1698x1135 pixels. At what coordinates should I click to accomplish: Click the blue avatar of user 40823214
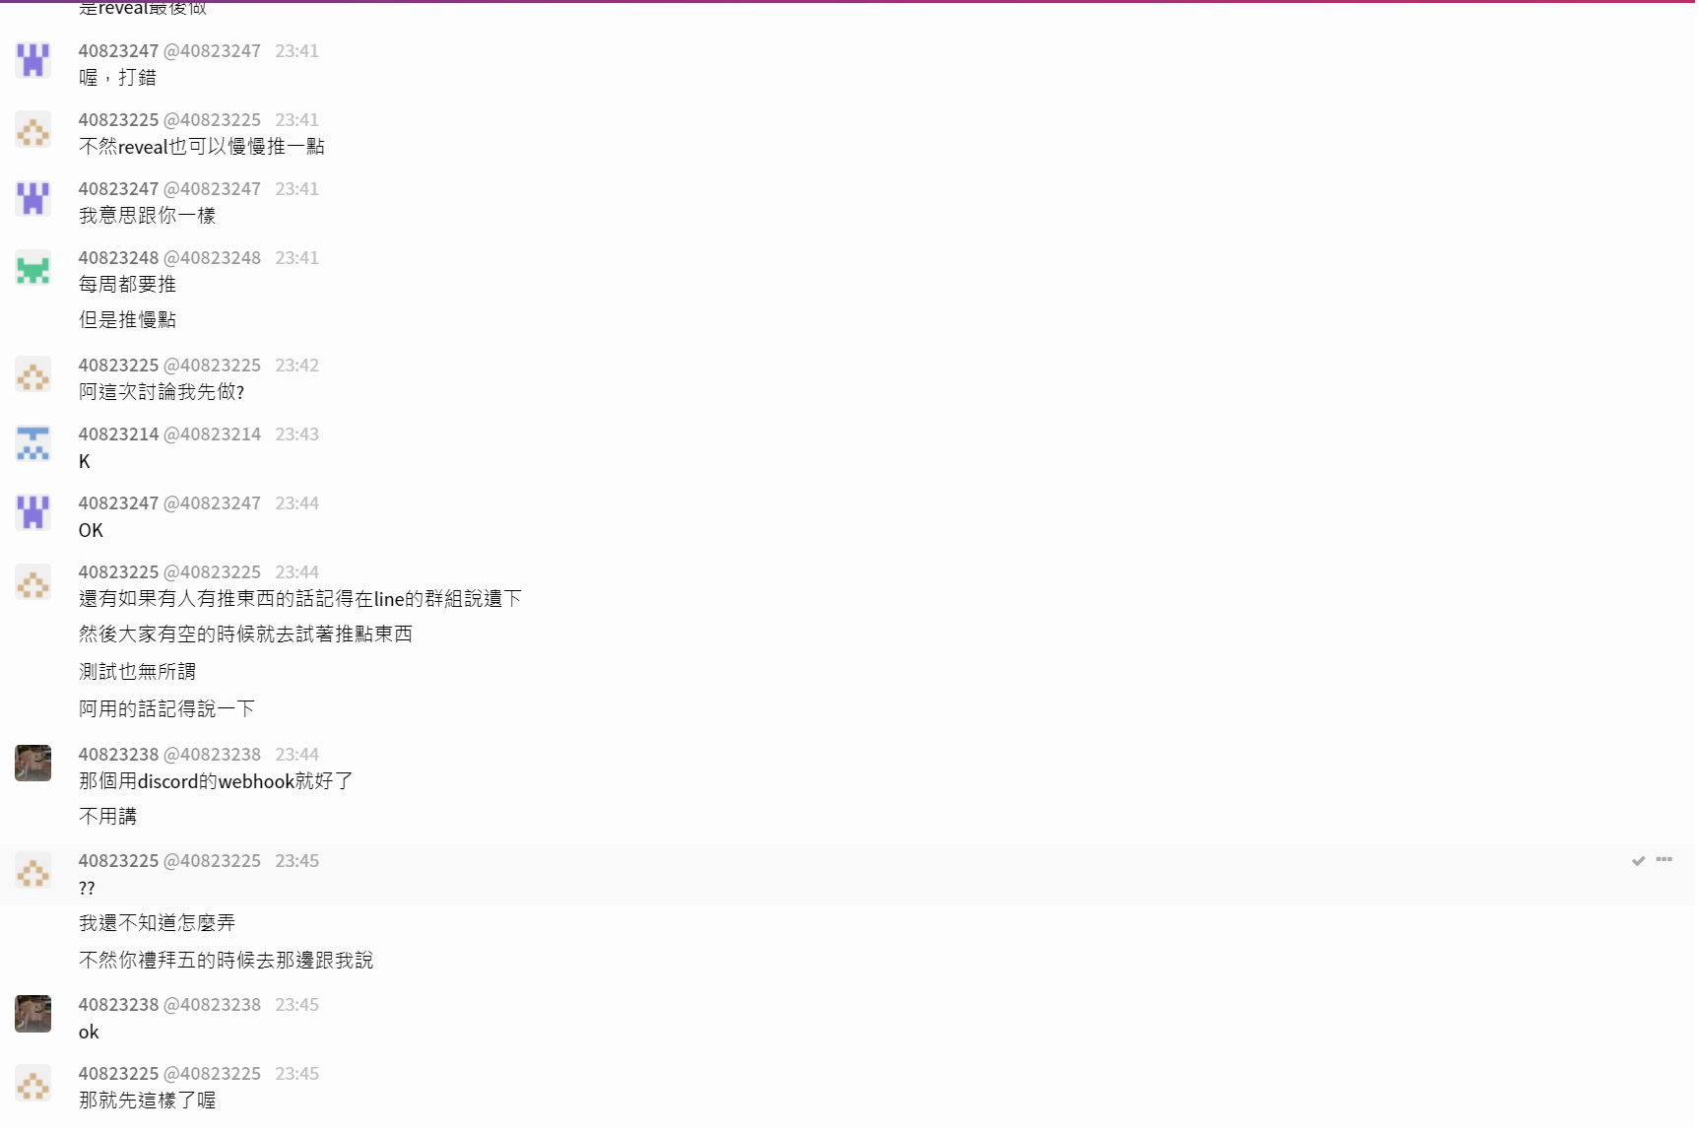point(33,444)
